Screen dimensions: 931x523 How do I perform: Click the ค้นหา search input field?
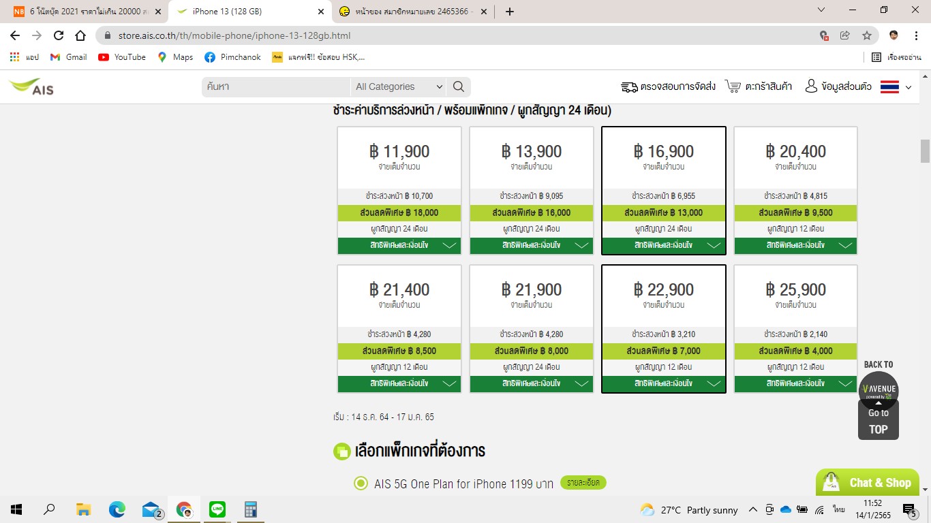276,86
